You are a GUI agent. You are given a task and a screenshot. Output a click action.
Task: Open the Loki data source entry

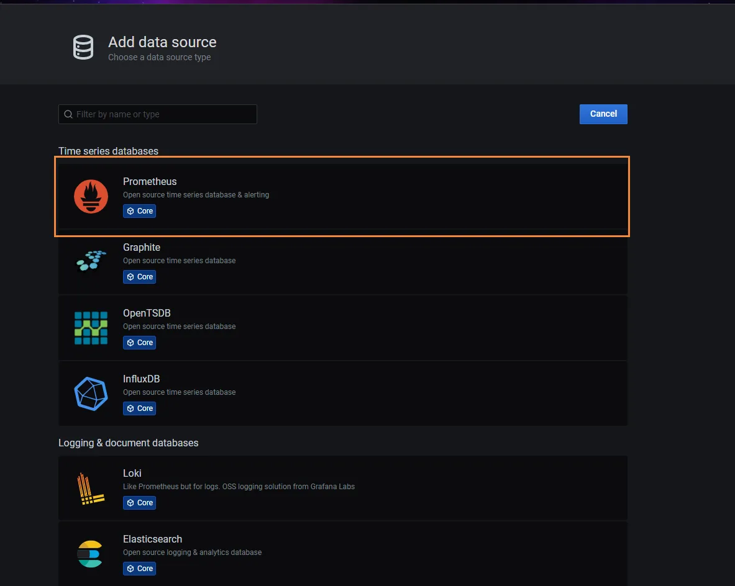tap(132, 473)
